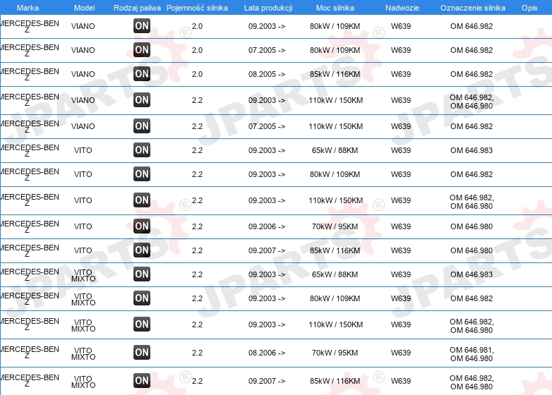The image size is (552, 395).
Task: Click the Pojemność silnika column header
Action: pyautogui.click(x=197, y=8)
